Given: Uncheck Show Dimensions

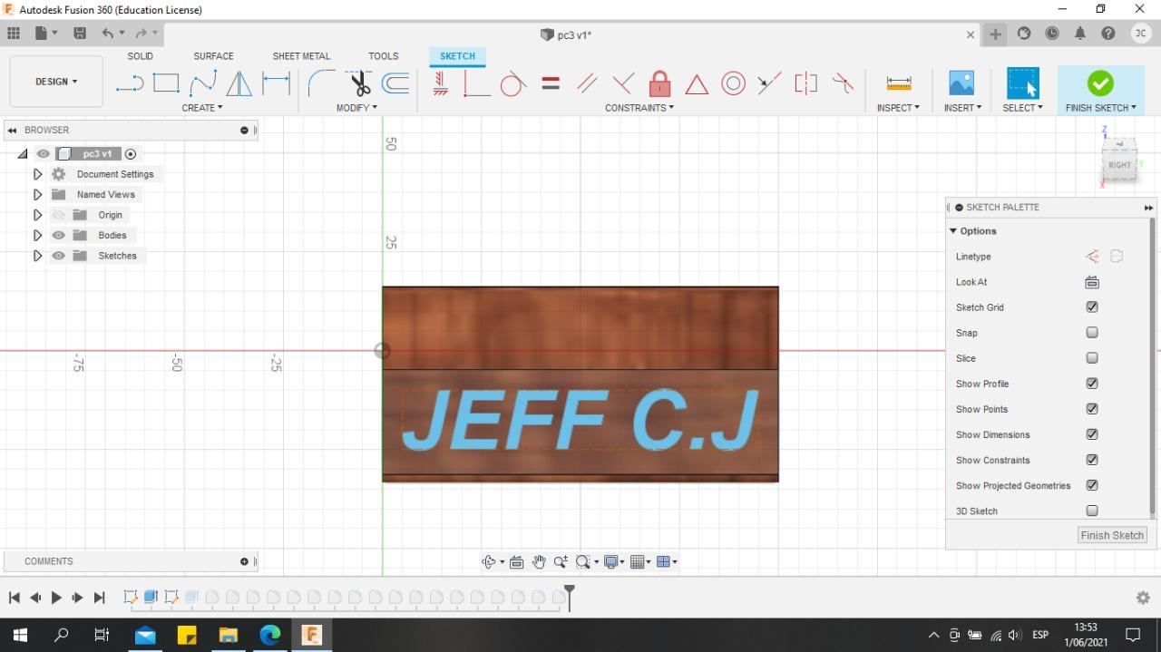Looking at the screenshot, I should (1092, 434).
